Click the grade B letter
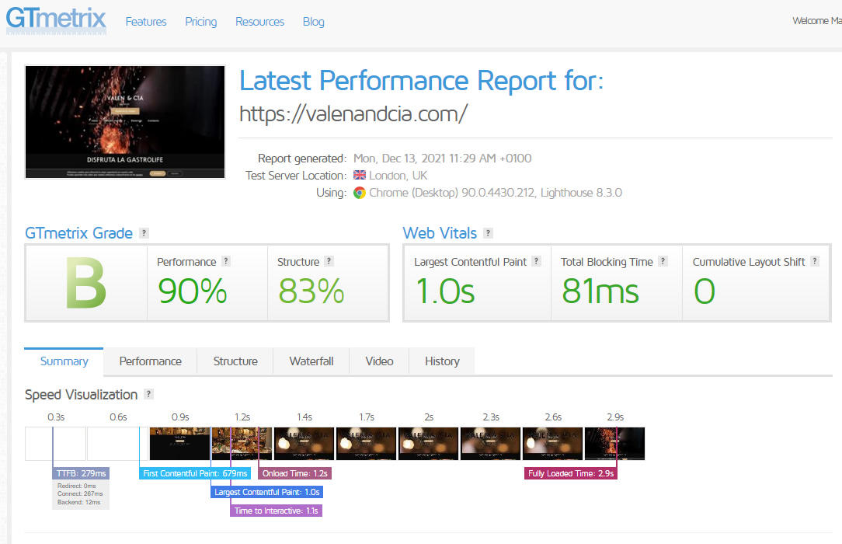Screen dimensions: 842x544 coord(86,283)
